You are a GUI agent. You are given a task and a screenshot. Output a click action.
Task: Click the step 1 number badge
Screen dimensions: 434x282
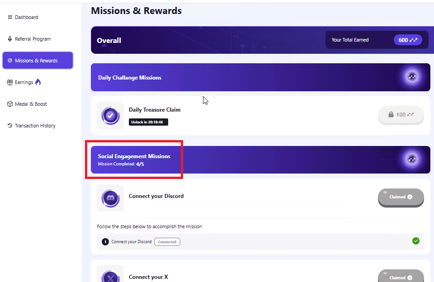pos(105,242)
